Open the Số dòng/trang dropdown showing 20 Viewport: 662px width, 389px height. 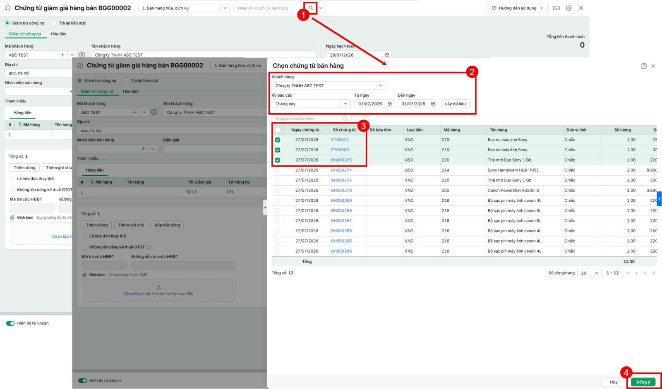tap(590, 273)
